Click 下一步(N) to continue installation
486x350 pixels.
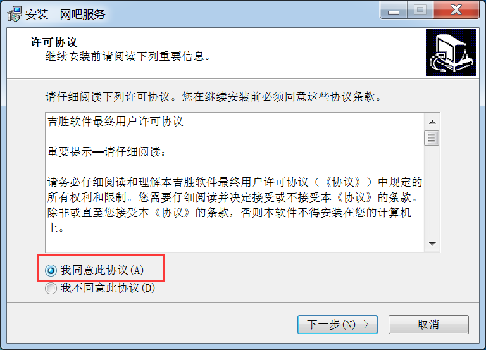click(337, 325)
